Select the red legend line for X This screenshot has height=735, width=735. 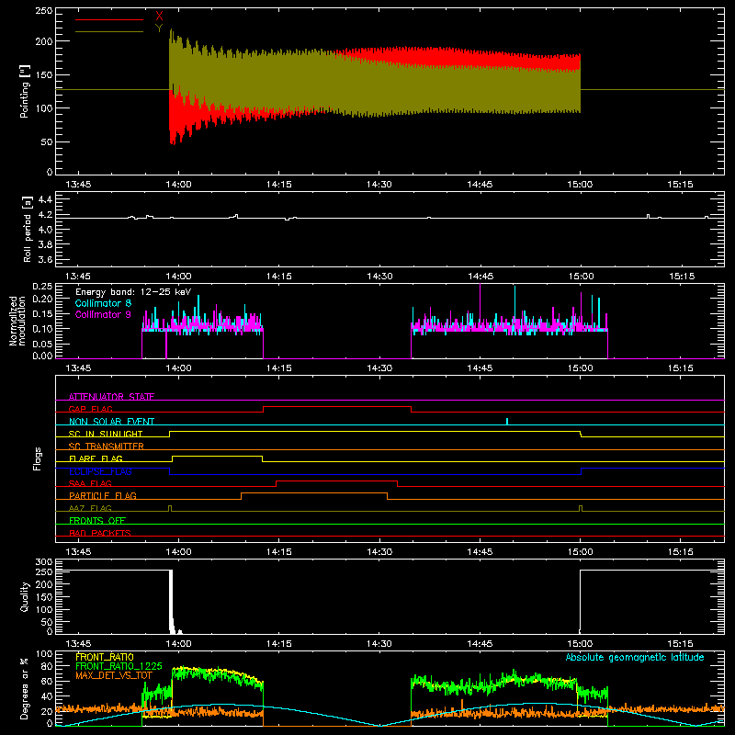109,19
